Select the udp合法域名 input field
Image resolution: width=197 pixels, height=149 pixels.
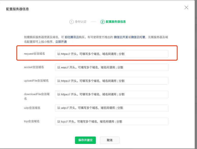click(112, 108)
